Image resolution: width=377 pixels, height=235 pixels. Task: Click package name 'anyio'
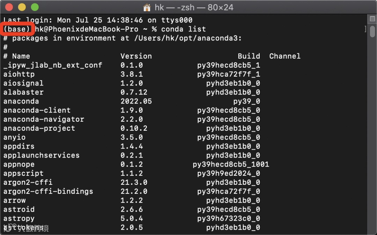point(14,137)
